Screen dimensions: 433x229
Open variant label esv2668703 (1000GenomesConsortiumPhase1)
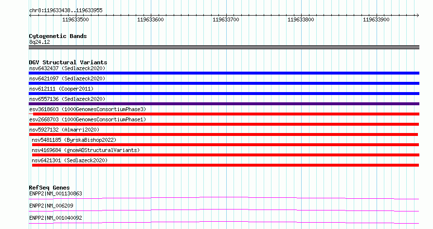click(88, 119)
